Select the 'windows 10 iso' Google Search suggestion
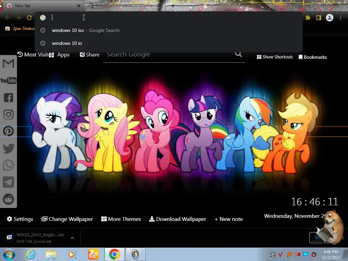 169,30
